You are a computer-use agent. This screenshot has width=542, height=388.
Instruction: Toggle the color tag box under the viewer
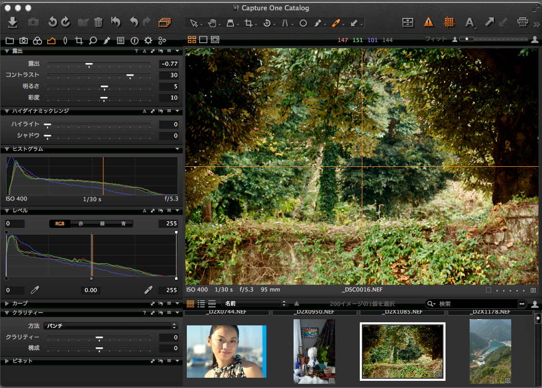(489, 290)
